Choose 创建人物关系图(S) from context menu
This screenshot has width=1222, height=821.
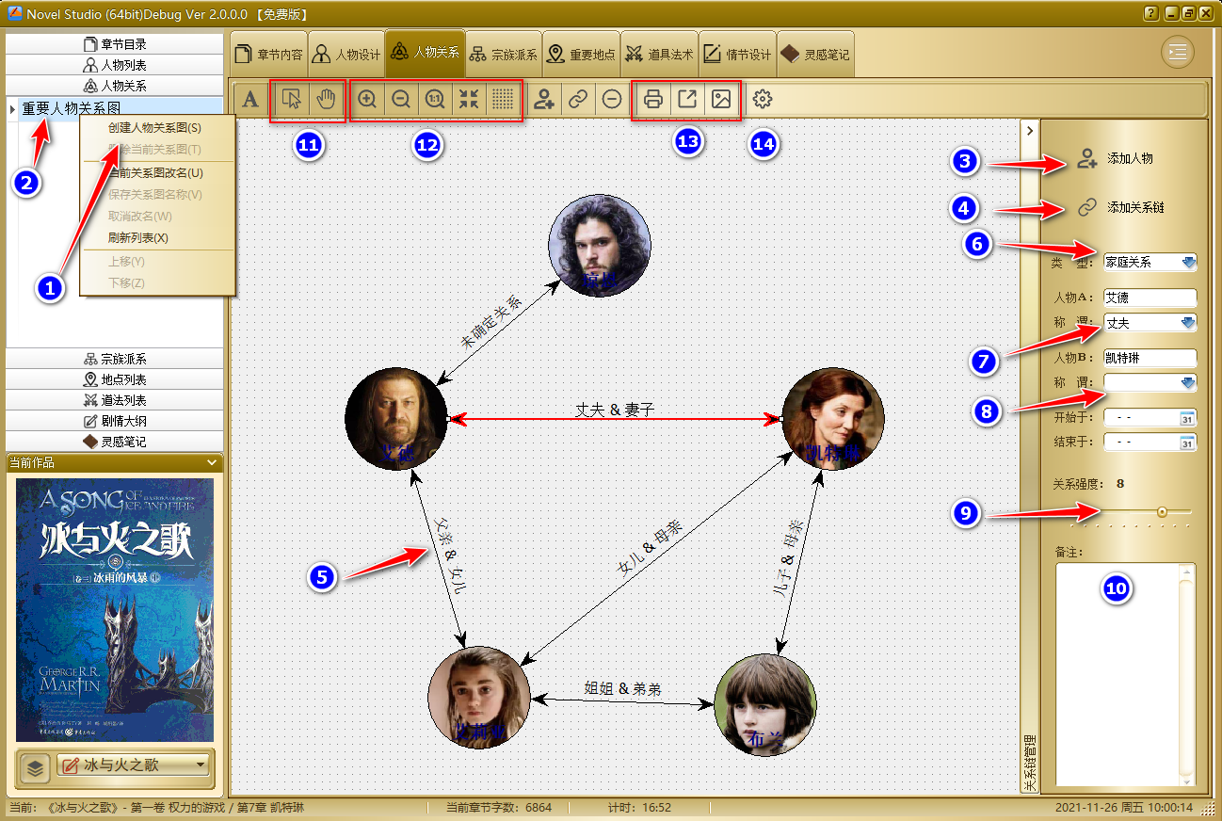pyautogui.click(x=157, y=128)
